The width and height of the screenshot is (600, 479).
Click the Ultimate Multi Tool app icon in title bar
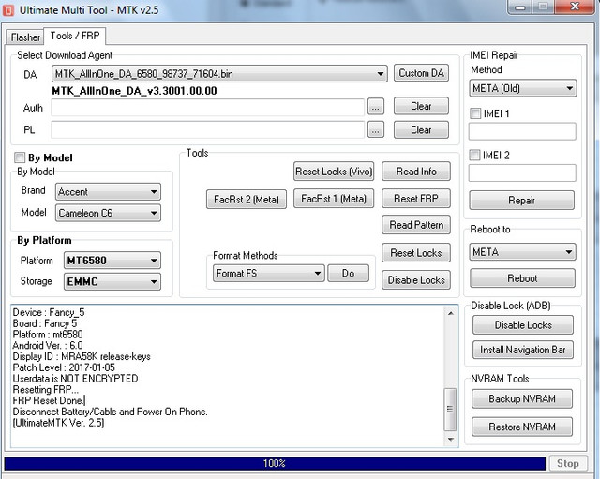[x=8, y=10]
